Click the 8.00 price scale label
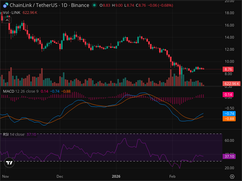Viewport: 242px width, 181px height. tap(228, 74)
